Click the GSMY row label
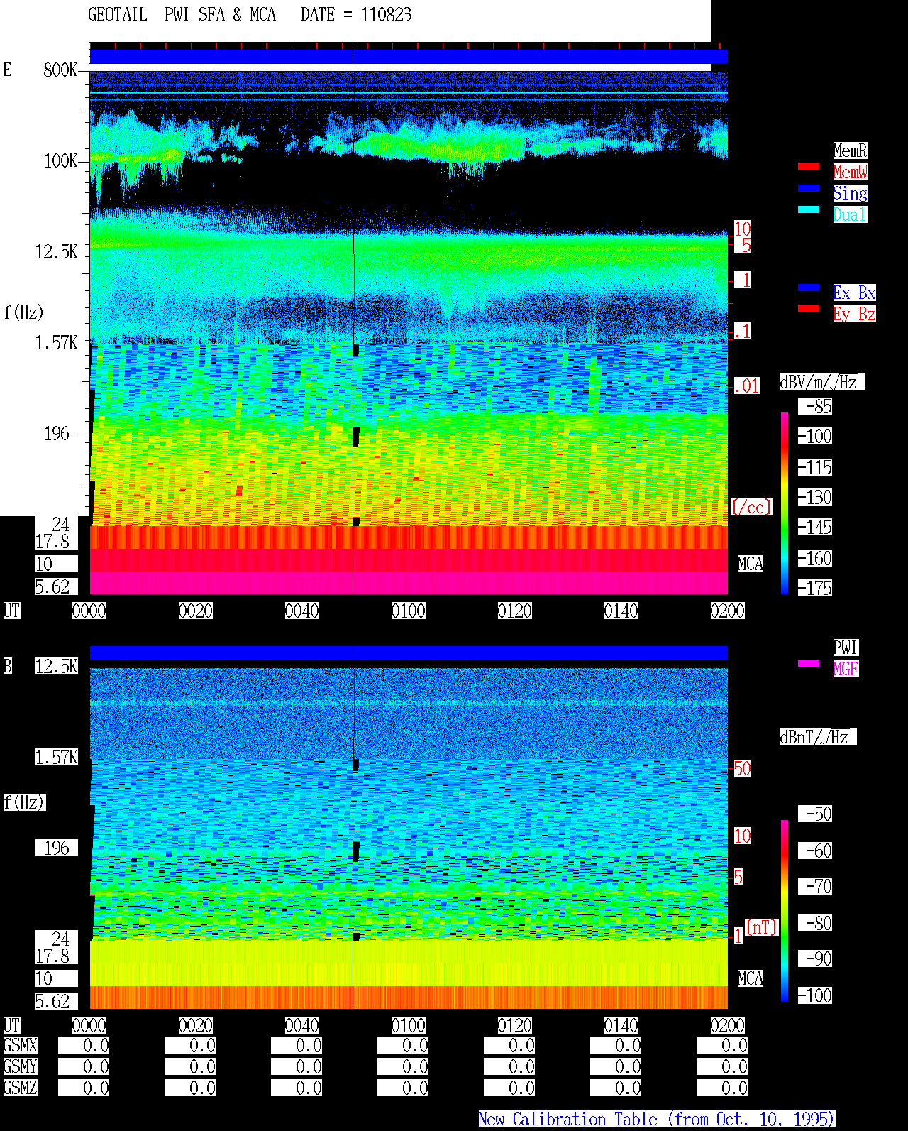This screenshot has width=908, height=1131. tap(21, 1066)
